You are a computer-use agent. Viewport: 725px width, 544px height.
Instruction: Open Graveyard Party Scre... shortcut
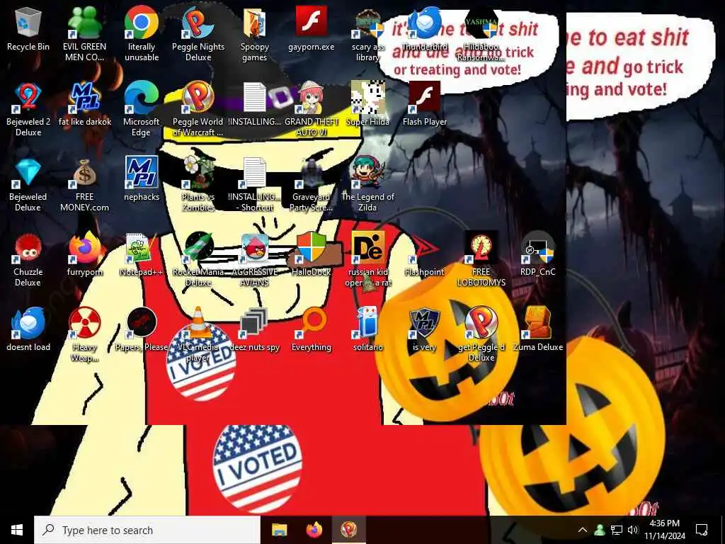pyautogui.click(x=312, y=185)
